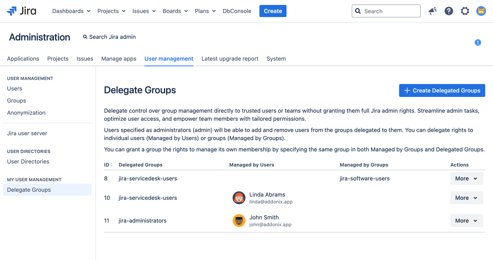
Task: Open the Manage apps tab
Action: click(x=118, y=59)
